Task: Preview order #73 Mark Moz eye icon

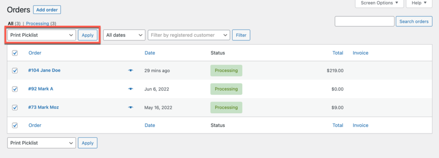Action: [x=130, y=107]
